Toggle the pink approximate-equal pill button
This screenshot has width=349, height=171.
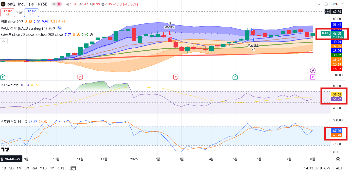point(59,4)
